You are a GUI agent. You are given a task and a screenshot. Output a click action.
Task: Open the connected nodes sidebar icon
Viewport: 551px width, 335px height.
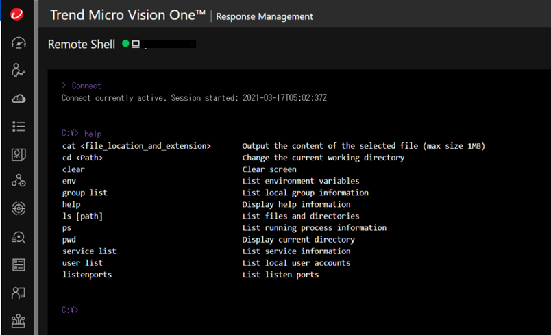click(x=19, y=181)
